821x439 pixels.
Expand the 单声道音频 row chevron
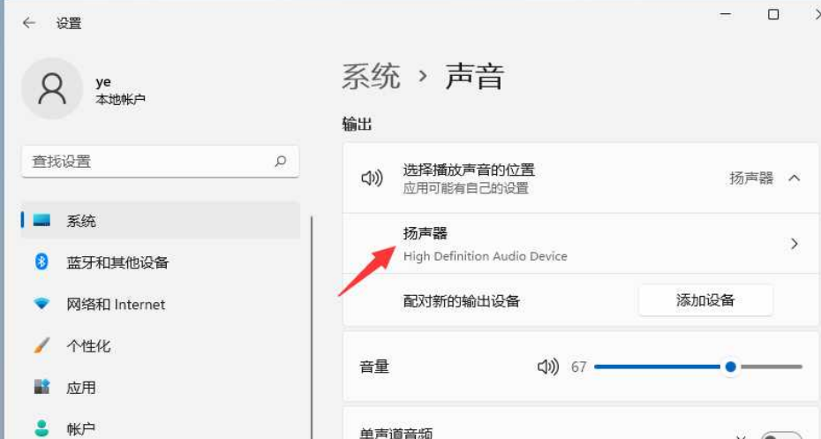coord(741,435)
